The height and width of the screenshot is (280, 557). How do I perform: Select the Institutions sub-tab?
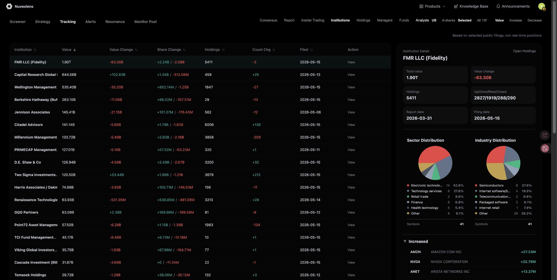tap(340, 20)
